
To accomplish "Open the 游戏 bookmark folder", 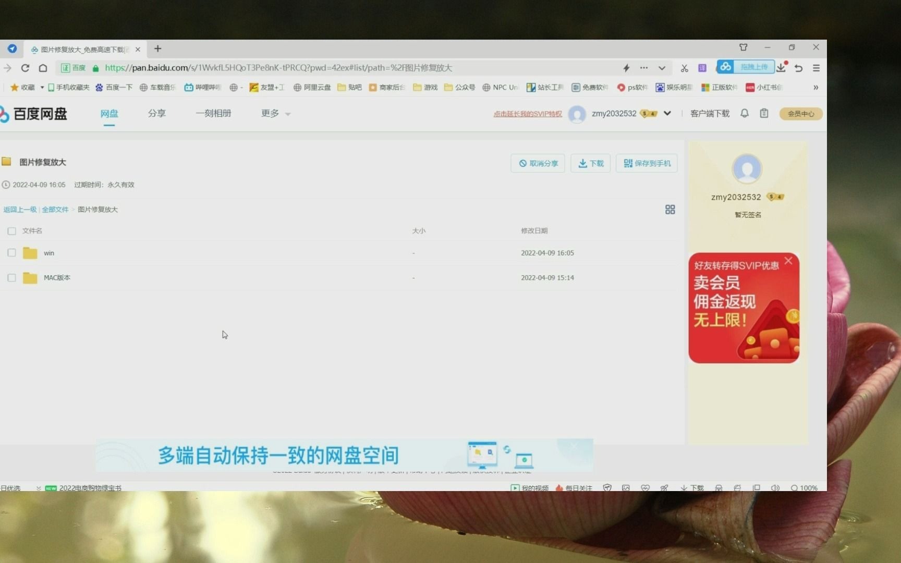I will pyautogui.click(x=425, y=87).
